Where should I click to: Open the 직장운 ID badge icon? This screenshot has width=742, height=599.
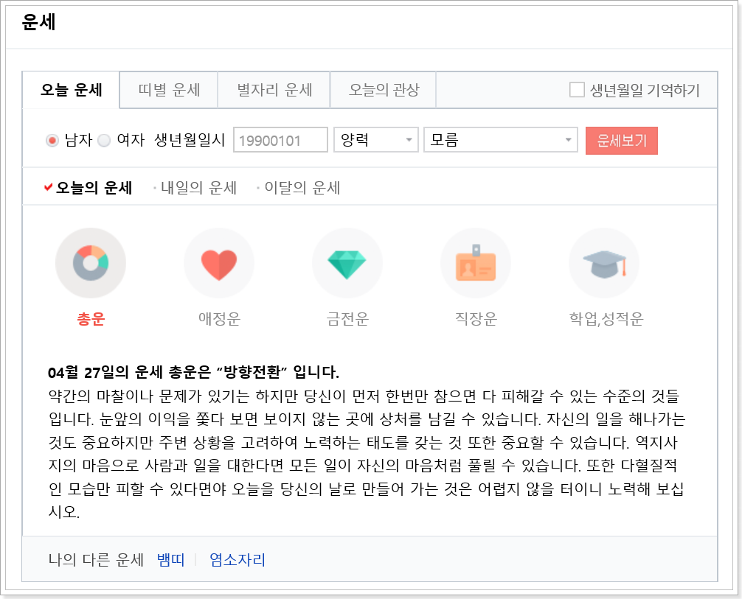[x=476, y=263]
